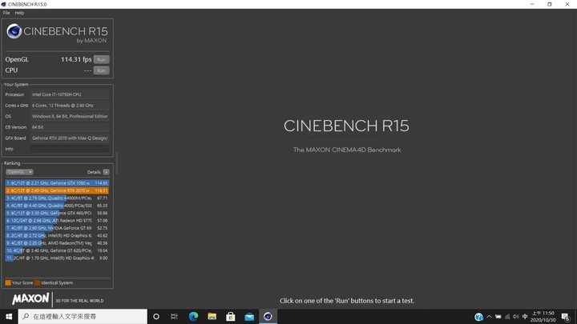Open Microsoft Store from the taskbar
Screen dimensions: 577x324
231,316
